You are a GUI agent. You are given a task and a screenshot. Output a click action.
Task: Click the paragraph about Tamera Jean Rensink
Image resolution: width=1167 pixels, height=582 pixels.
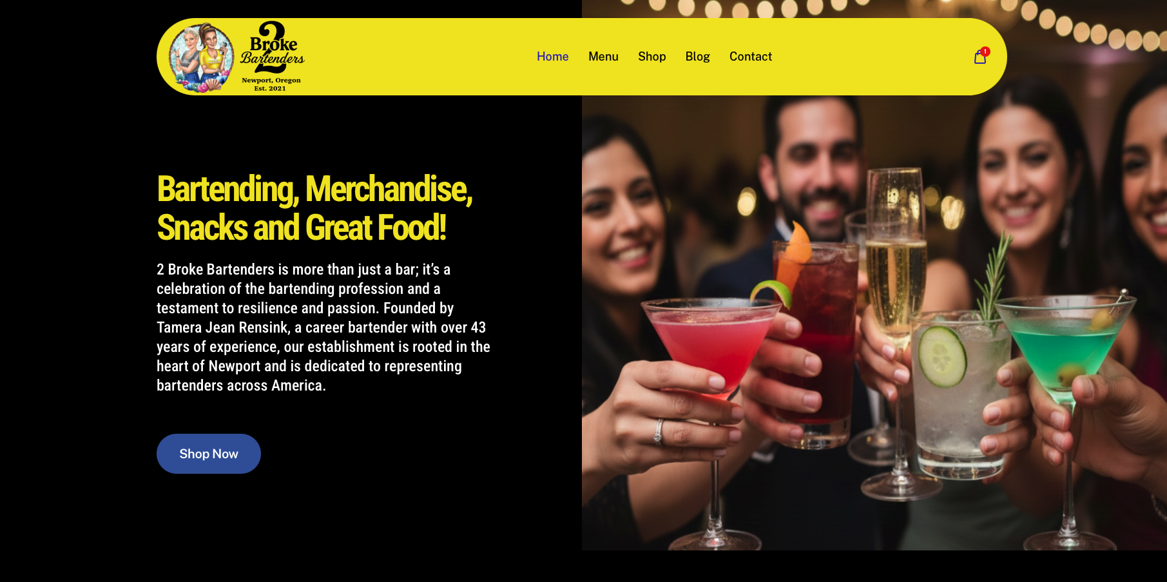(323, 327)
